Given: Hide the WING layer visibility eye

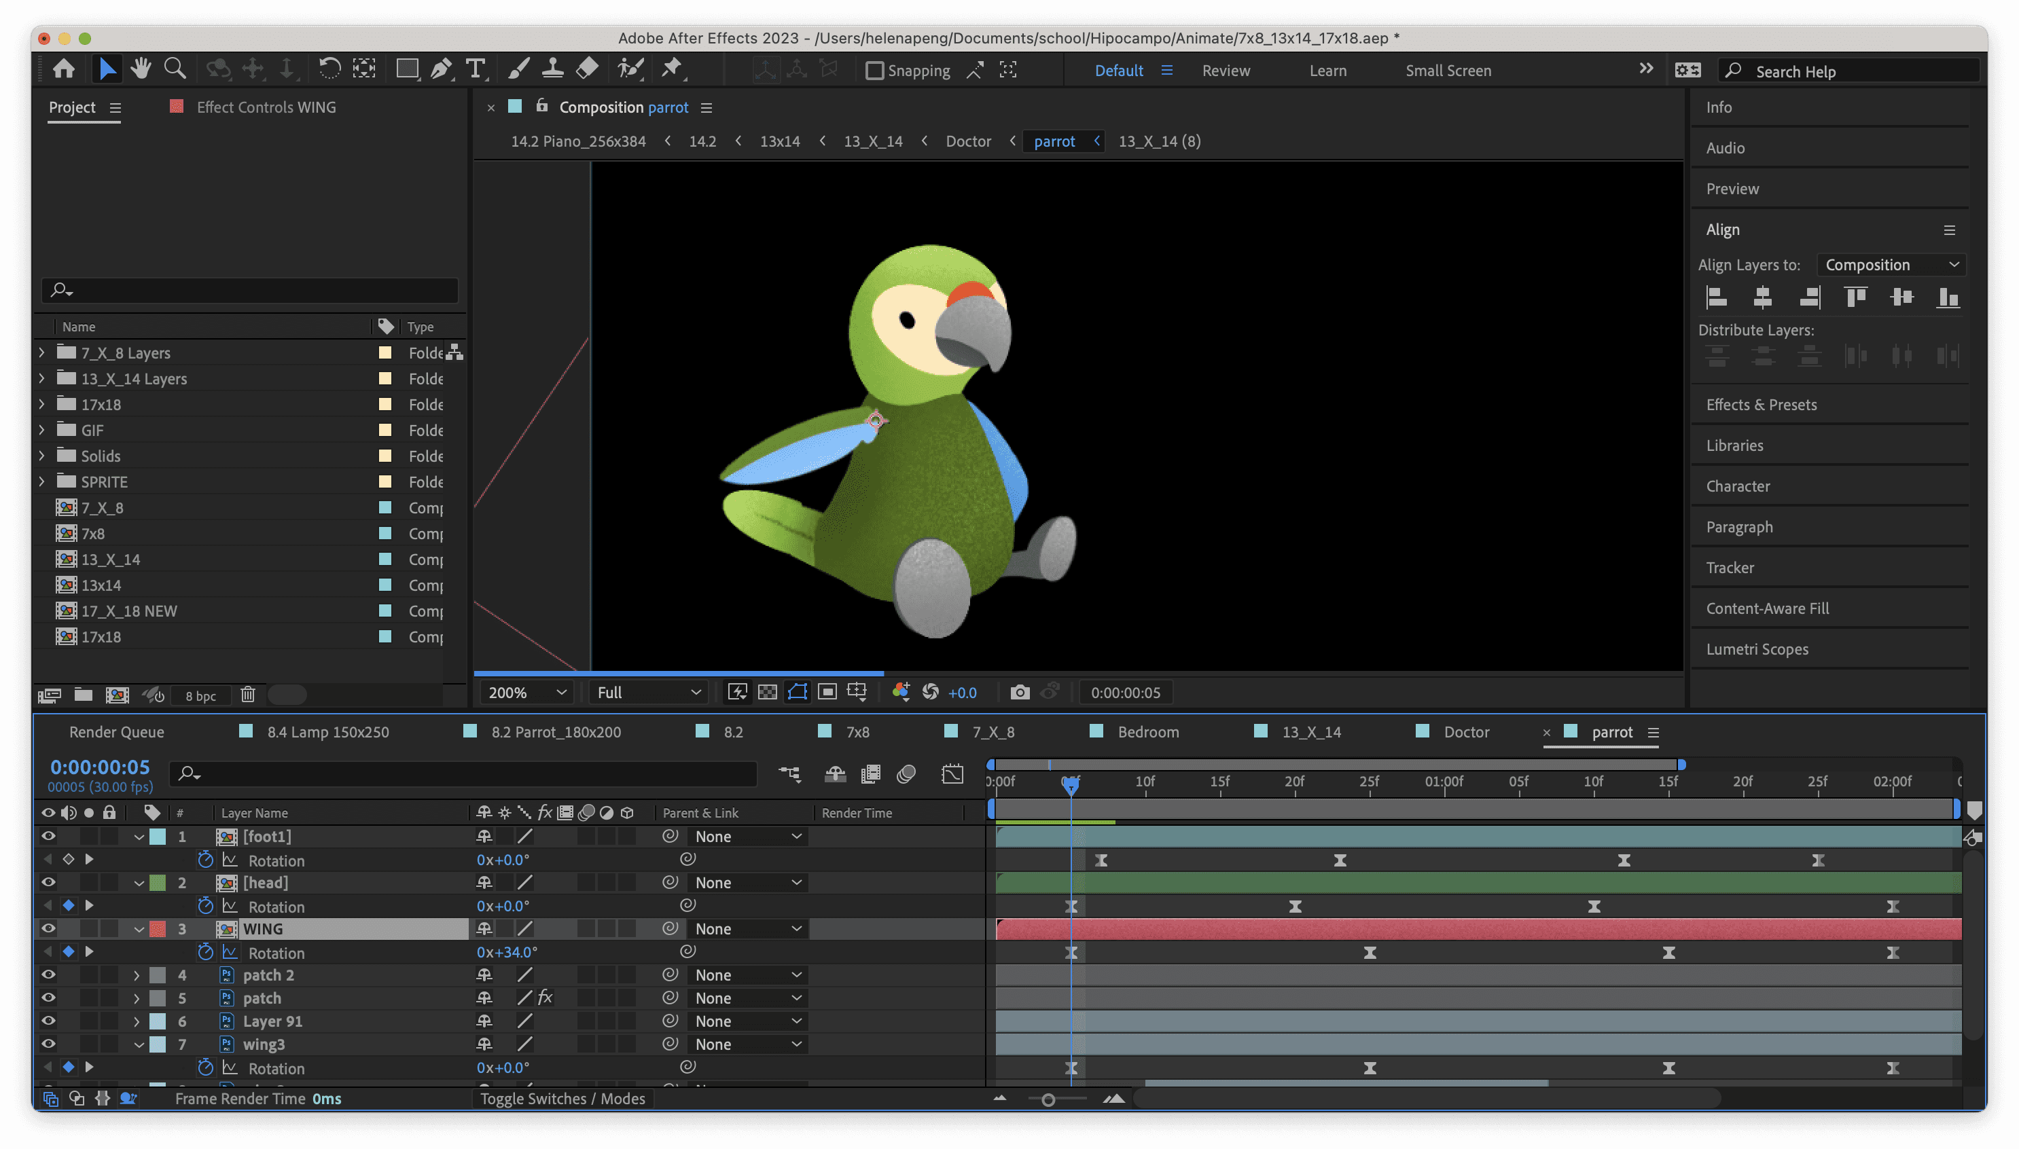Looking at the screenshot, I should pos(48,929).
